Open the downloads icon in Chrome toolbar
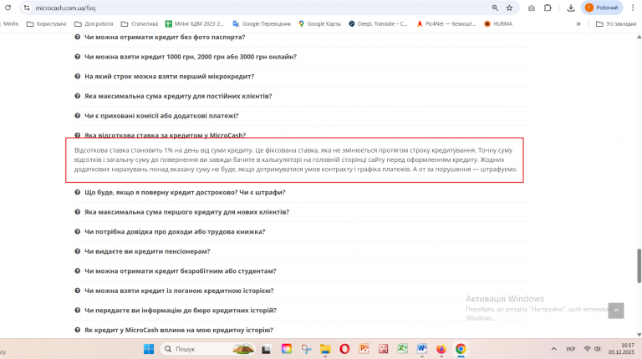This screenshot has width=642, height=359. click(x=571, y=8)
